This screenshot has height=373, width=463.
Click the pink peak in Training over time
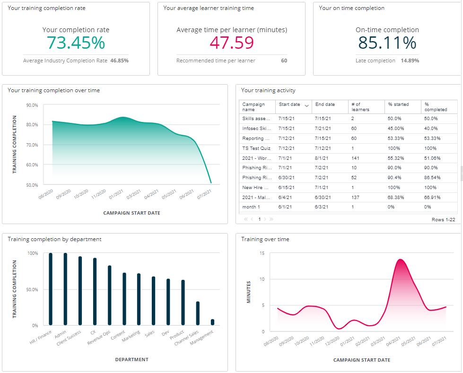coord(401,260)
